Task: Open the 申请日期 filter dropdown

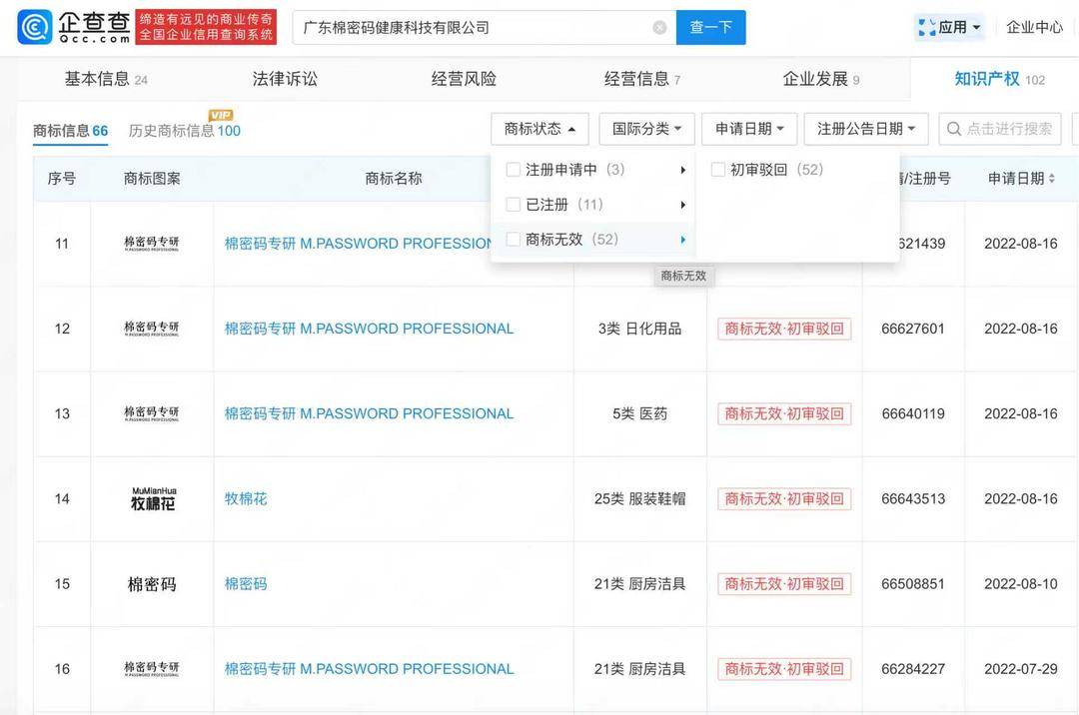Action: point(749,129)
